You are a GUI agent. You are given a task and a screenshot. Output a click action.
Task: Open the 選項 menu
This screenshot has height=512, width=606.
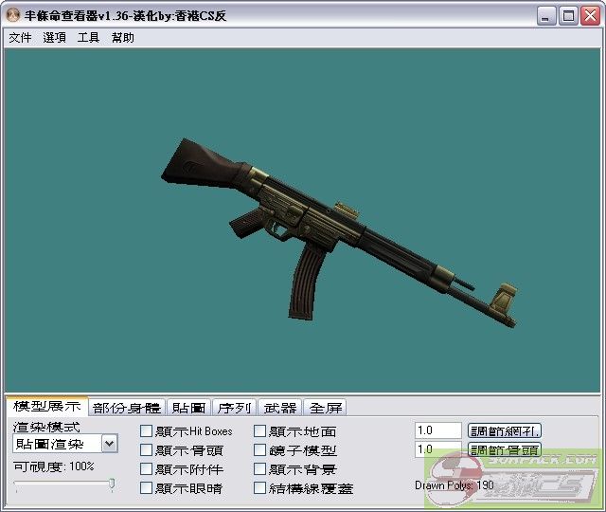[x=54, y=38]
